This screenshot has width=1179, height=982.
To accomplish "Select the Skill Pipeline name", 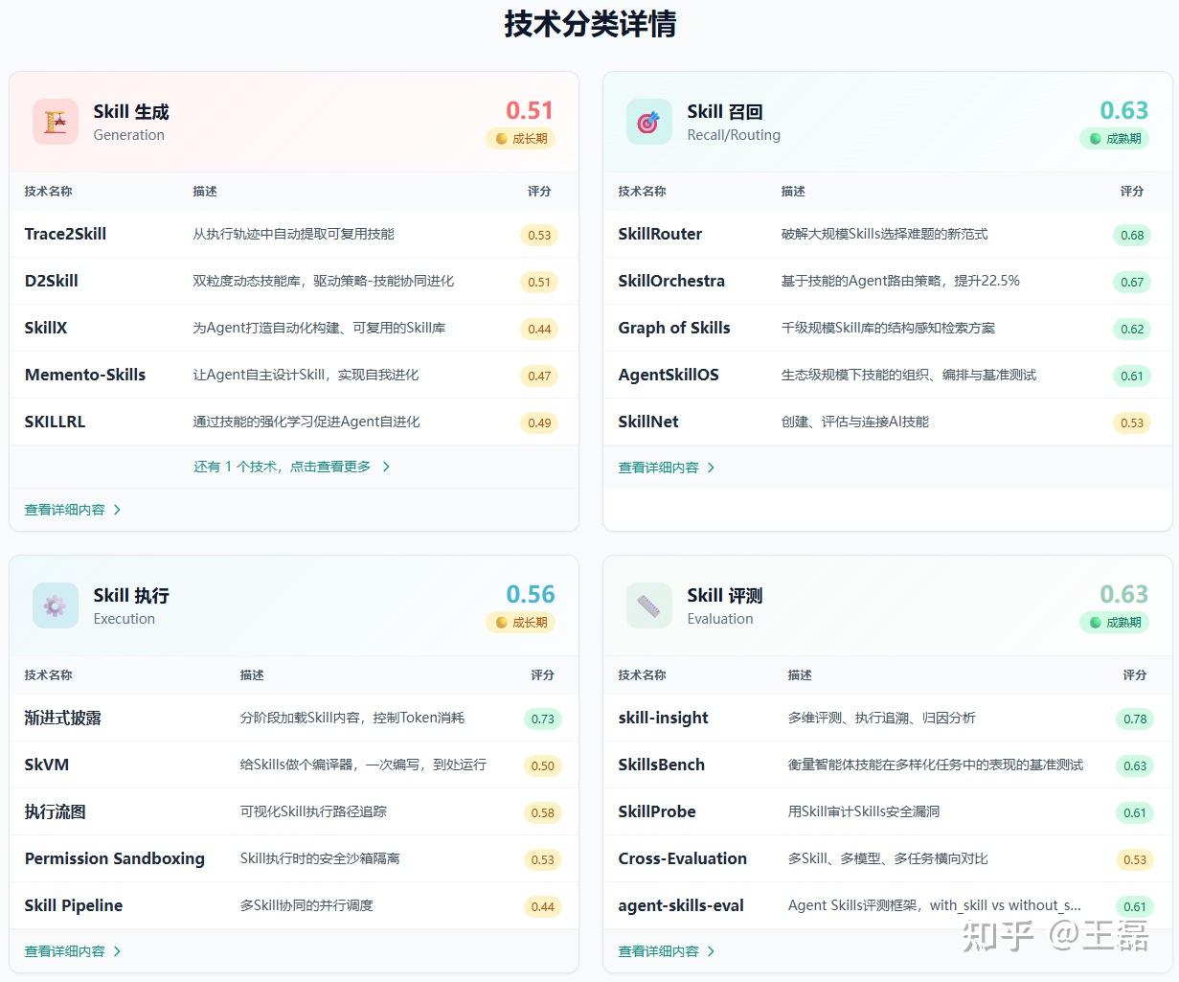I will (x=74, y=906).
